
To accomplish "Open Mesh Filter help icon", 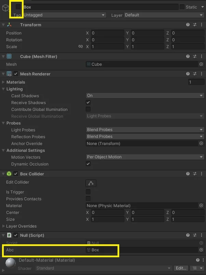I will coord(188,56).
